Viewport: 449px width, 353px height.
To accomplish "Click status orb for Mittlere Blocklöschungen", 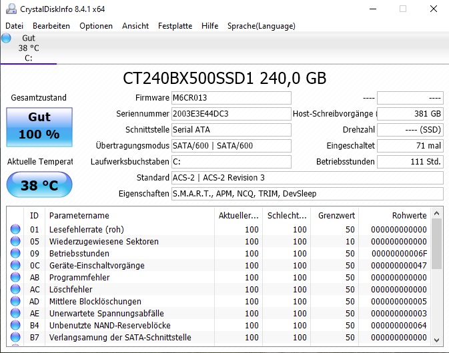I will [x=15, y=301].
